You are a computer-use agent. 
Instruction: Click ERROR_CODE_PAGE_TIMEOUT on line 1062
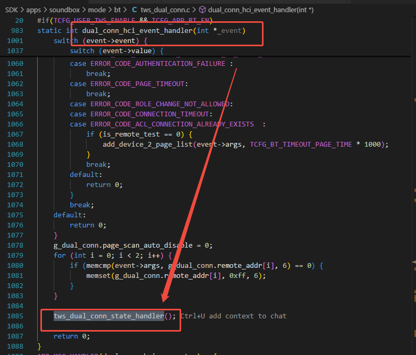coord(137,84)
